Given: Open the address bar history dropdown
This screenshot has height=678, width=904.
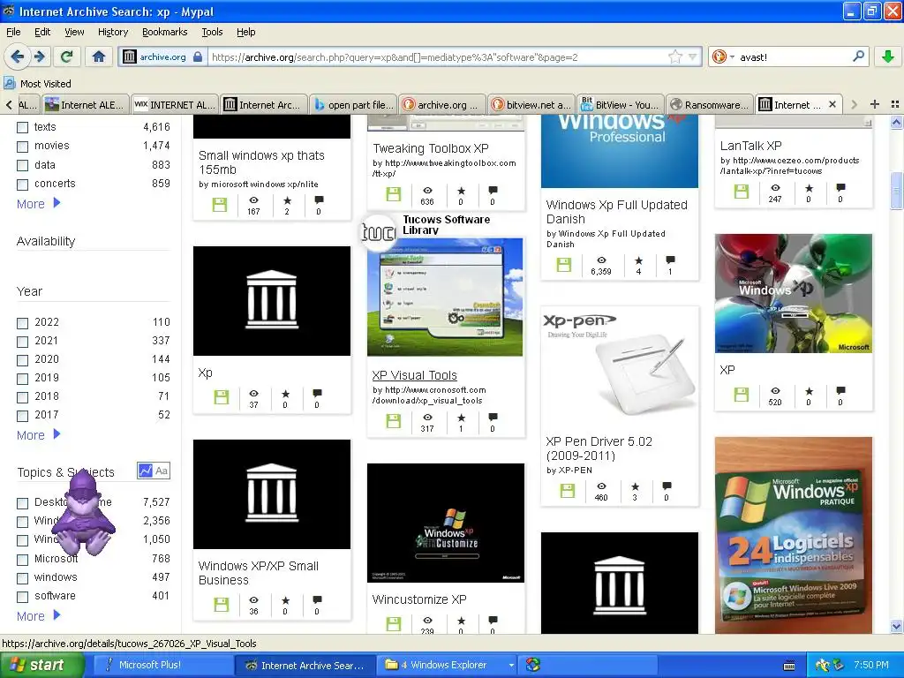Looking at the screenshot, I should 692,56.
